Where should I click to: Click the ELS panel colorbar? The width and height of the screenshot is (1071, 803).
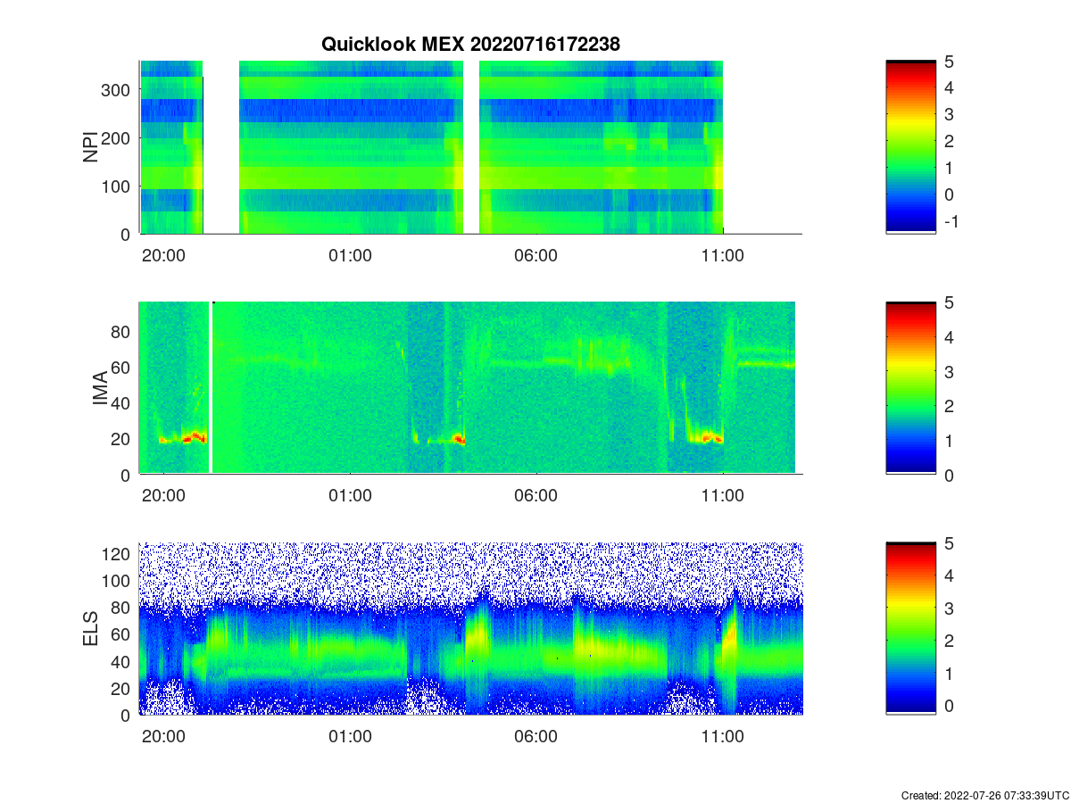(910, 628)
